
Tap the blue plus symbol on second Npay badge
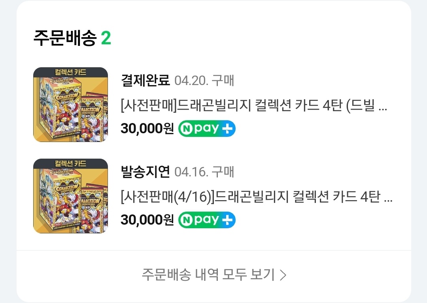click(228, 220)
